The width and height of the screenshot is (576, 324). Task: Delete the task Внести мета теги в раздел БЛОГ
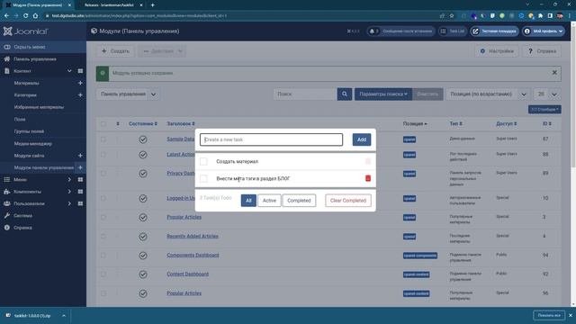368,178
